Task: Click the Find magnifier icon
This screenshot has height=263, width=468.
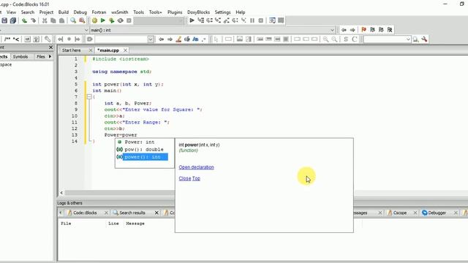Action: click(x=73, y=20)
